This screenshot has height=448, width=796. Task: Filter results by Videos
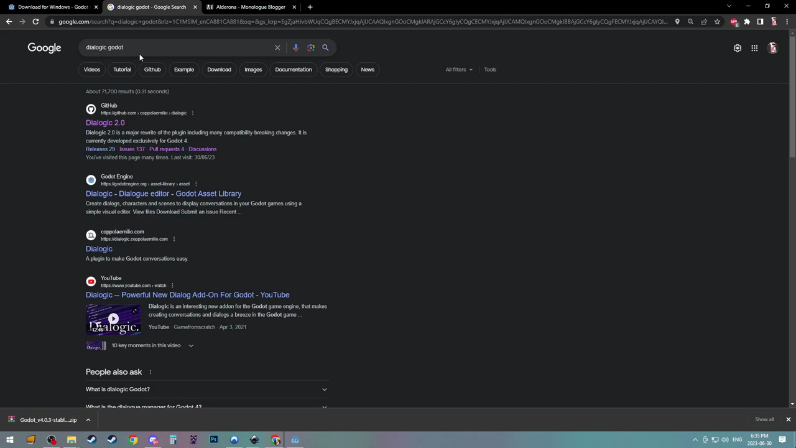pyautogui.click(x=92, y=70)
